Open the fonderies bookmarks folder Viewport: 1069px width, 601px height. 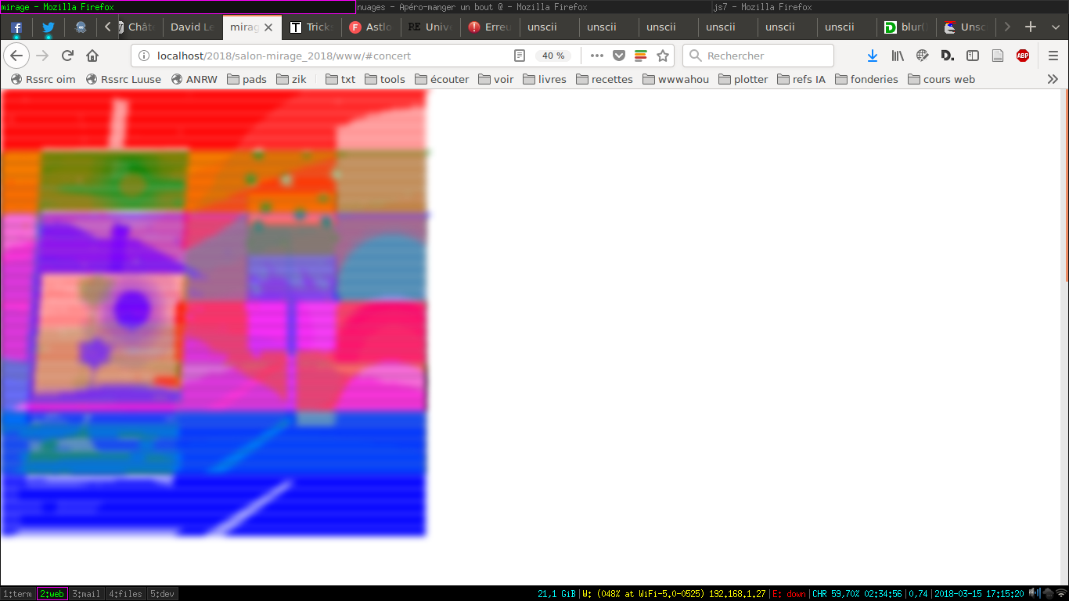(866, 79)
